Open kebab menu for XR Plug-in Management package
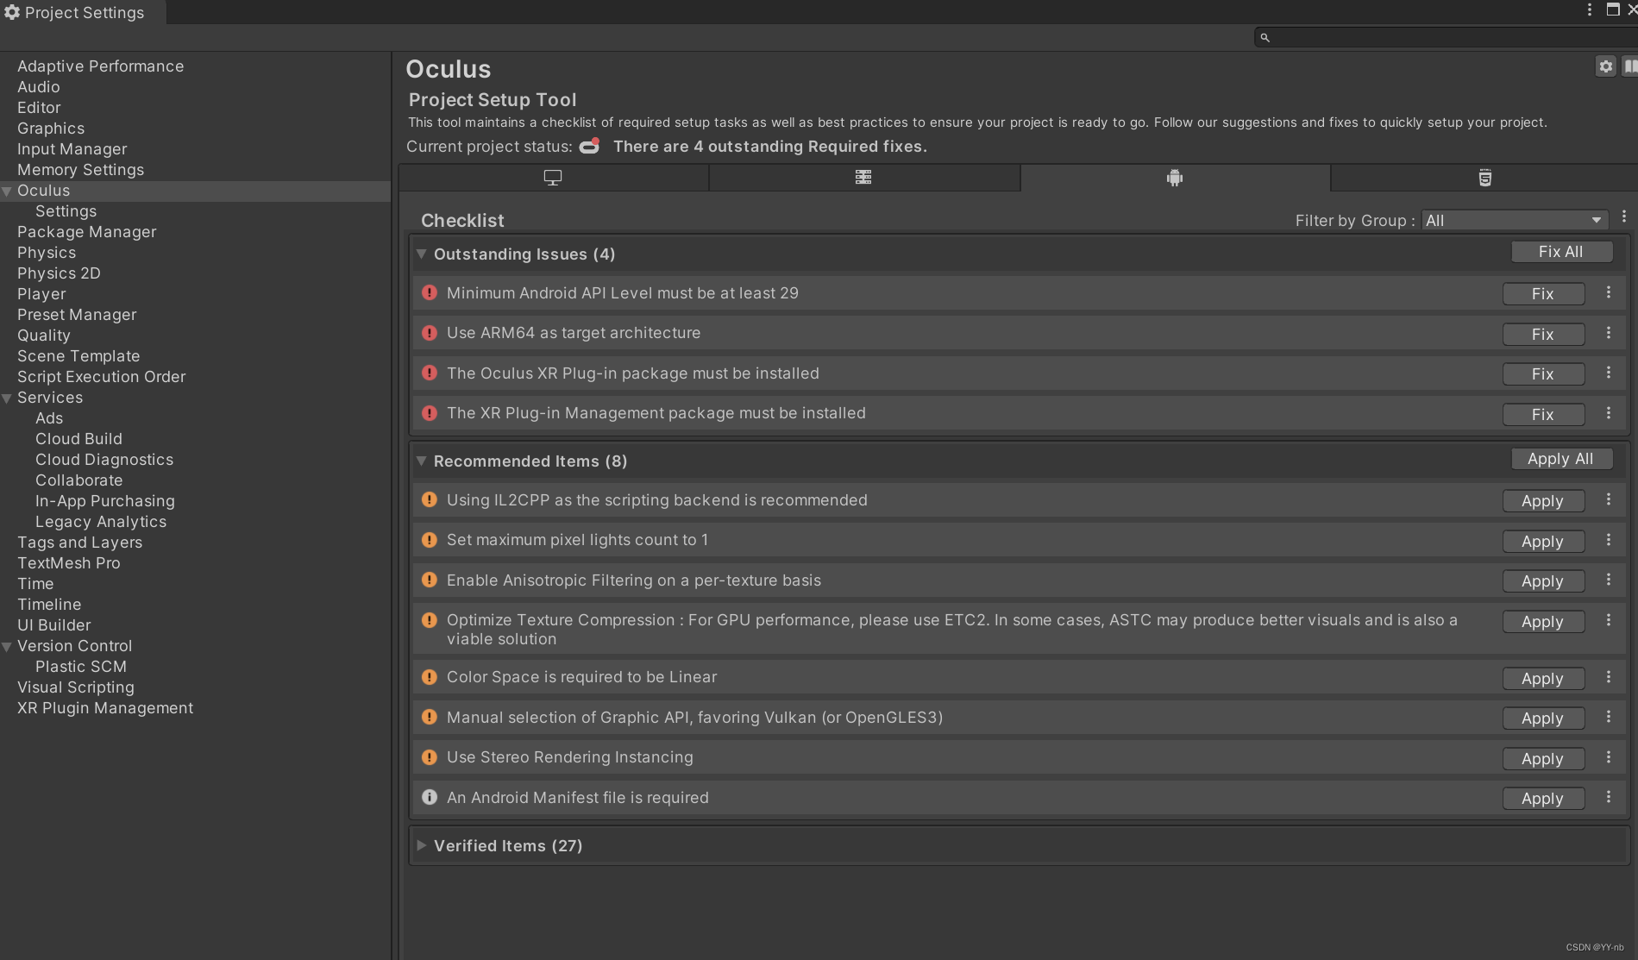 (1609, 413)
